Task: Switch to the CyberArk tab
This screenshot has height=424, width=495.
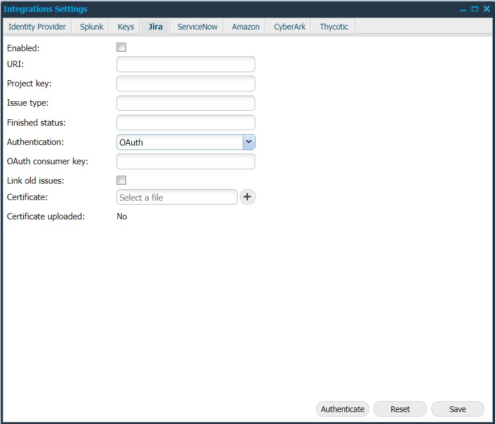Action: click(289, 27)
